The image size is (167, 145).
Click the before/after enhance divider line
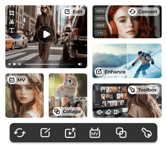[x=127, y=61]
